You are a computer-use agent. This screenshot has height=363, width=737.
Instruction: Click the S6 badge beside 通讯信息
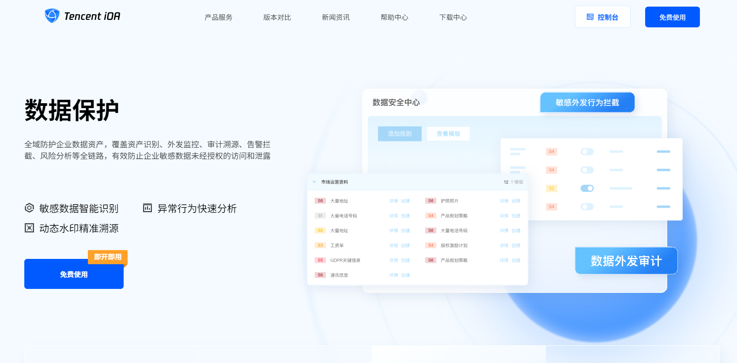(320, 275)
